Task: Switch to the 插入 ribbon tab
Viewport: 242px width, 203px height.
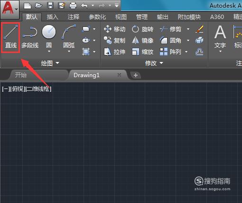Action: pyautogui.click(x=53, y=17)
